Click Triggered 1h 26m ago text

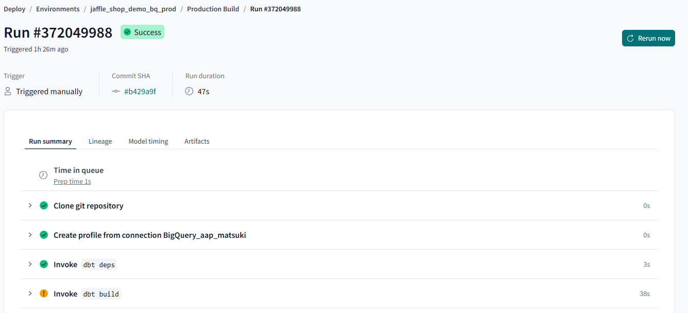pyautogui.click(x=36, y=49)
